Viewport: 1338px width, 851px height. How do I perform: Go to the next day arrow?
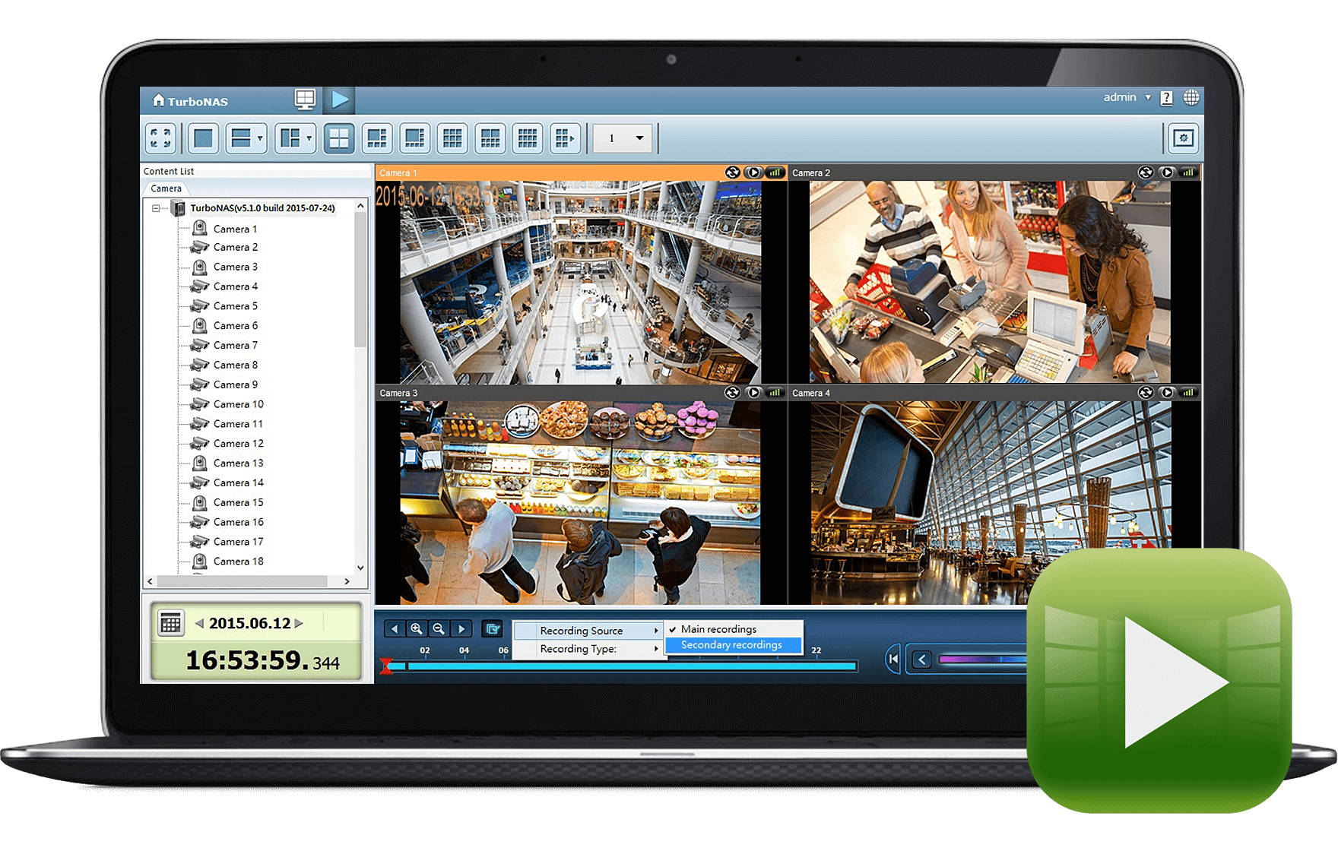[x=300, y=624]
